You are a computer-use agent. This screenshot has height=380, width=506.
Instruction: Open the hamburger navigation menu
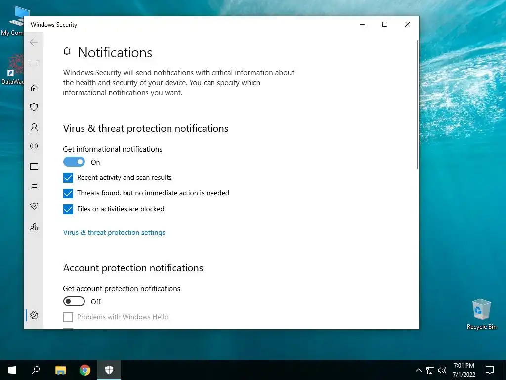click(34, 64)
